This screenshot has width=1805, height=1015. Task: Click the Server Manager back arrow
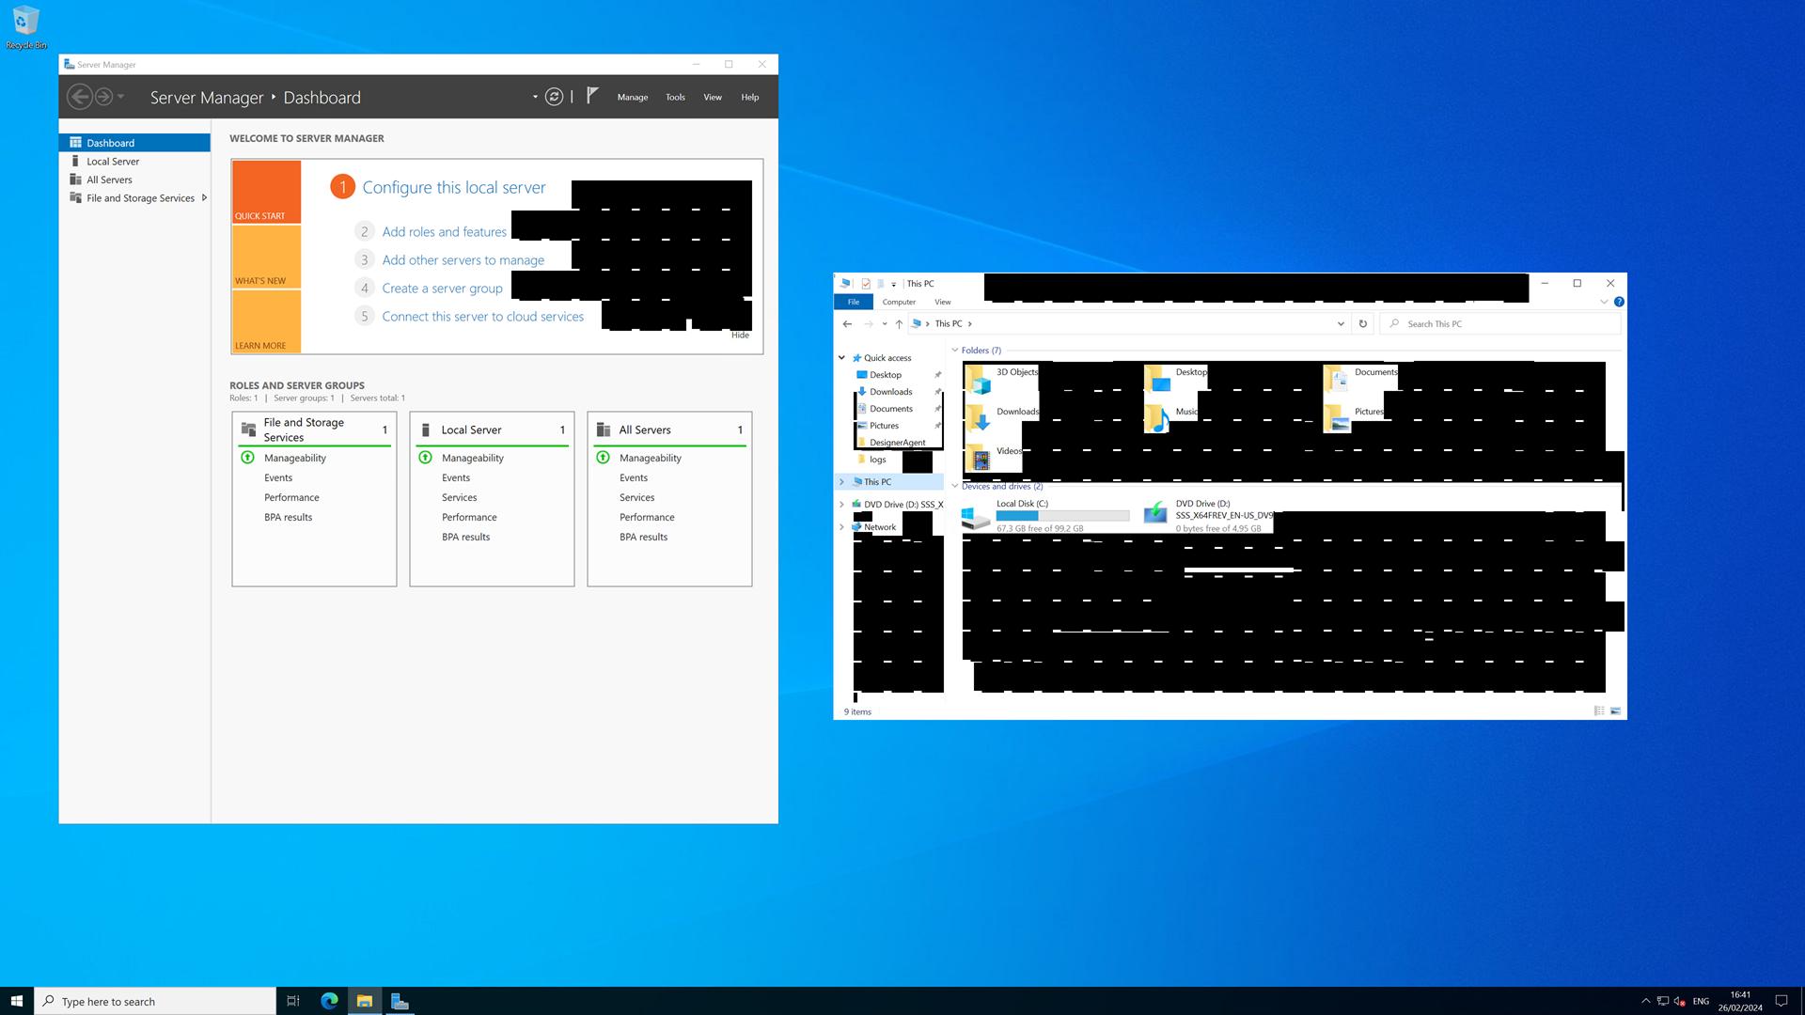click(x=80, y=97)
